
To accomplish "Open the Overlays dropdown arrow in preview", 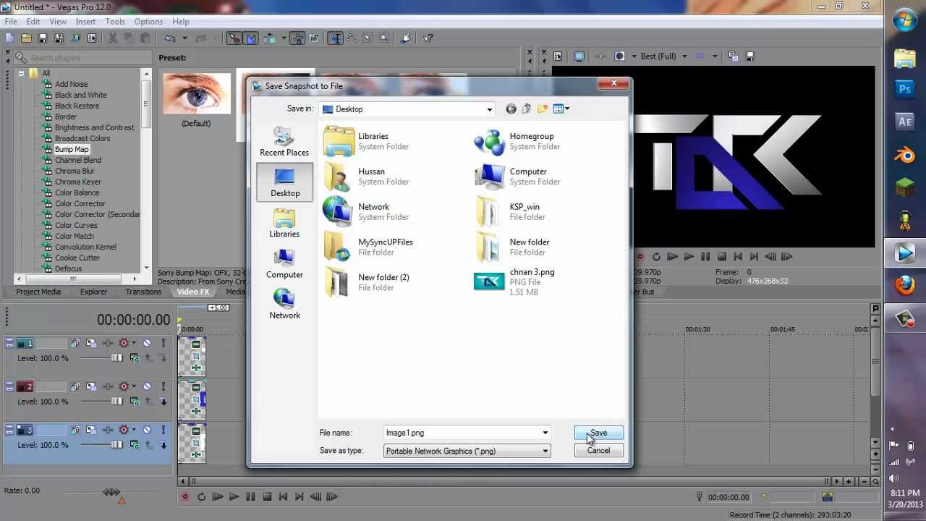I will 715,56.
